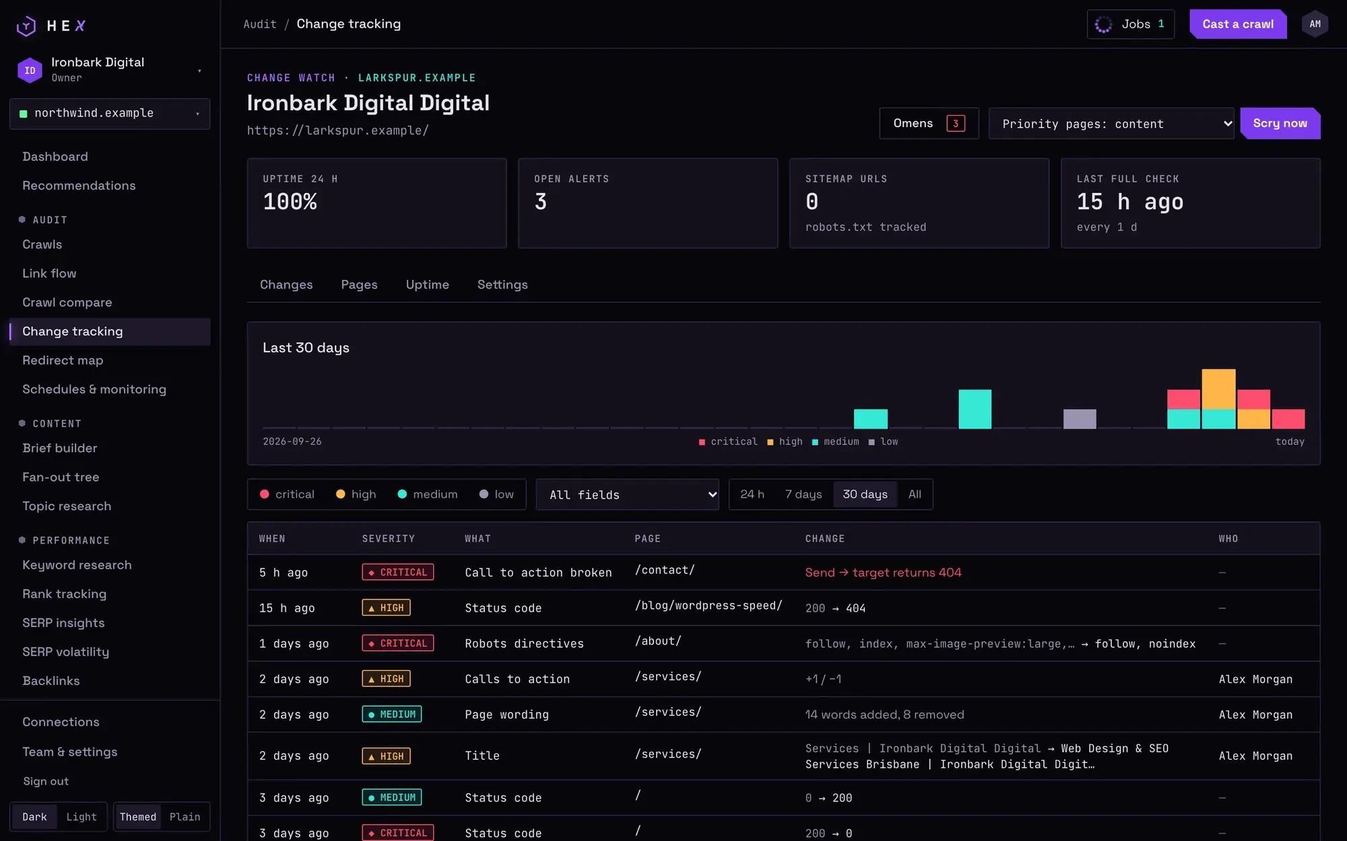Switch to the Settings tab

(502, 285)
